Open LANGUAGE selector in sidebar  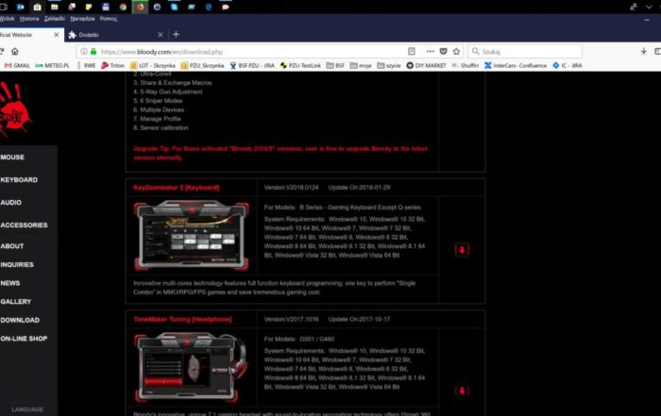point(27,409)
